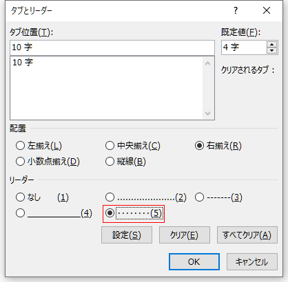Click the すべてクリア(A) button

(x=247, y=235)
